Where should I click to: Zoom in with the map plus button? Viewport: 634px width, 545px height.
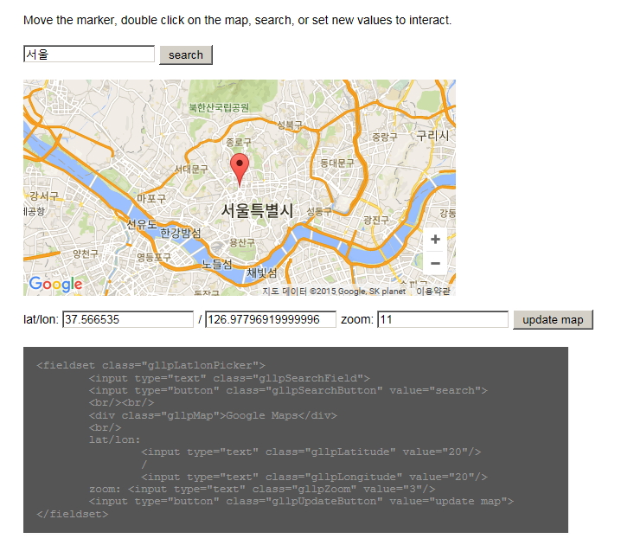(435, 240)
